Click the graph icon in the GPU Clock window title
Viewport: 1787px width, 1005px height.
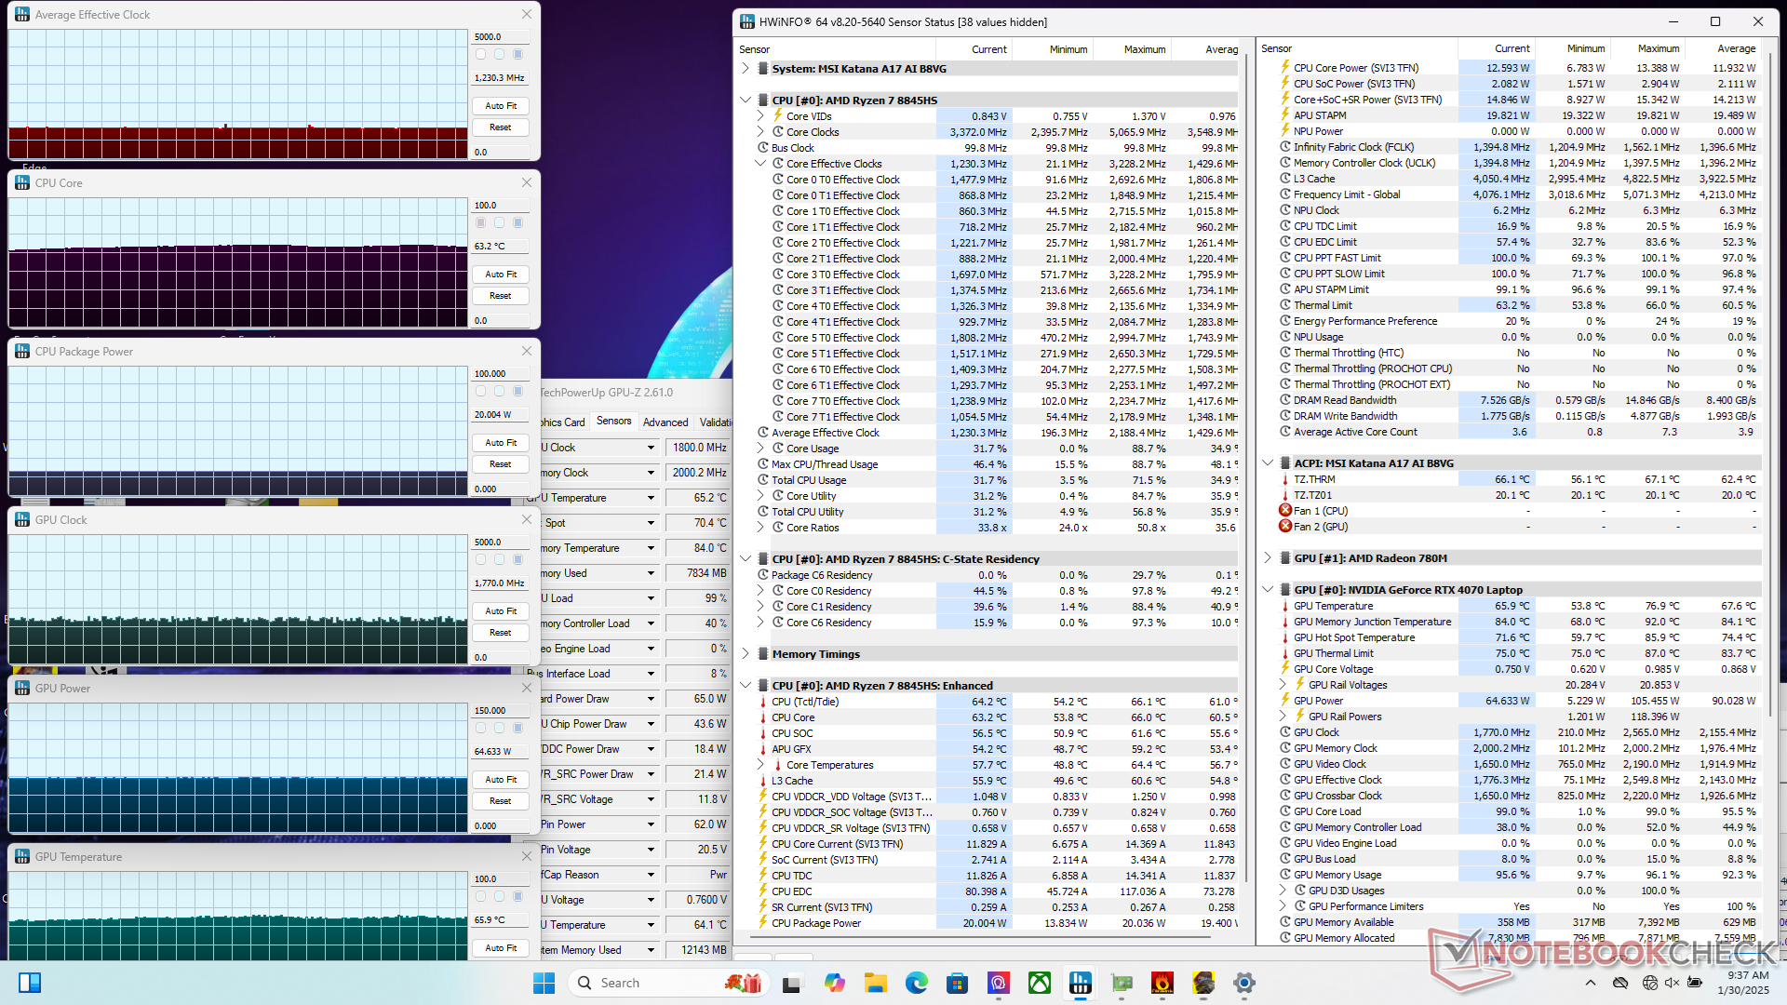pos(22,520)
